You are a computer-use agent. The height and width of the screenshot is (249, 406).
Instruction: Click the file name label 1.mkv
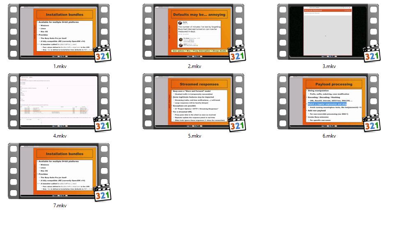point(60,66)
